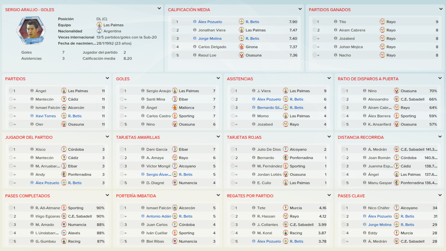Click Eibar badge beside Santi Mina

coord(175,99)
